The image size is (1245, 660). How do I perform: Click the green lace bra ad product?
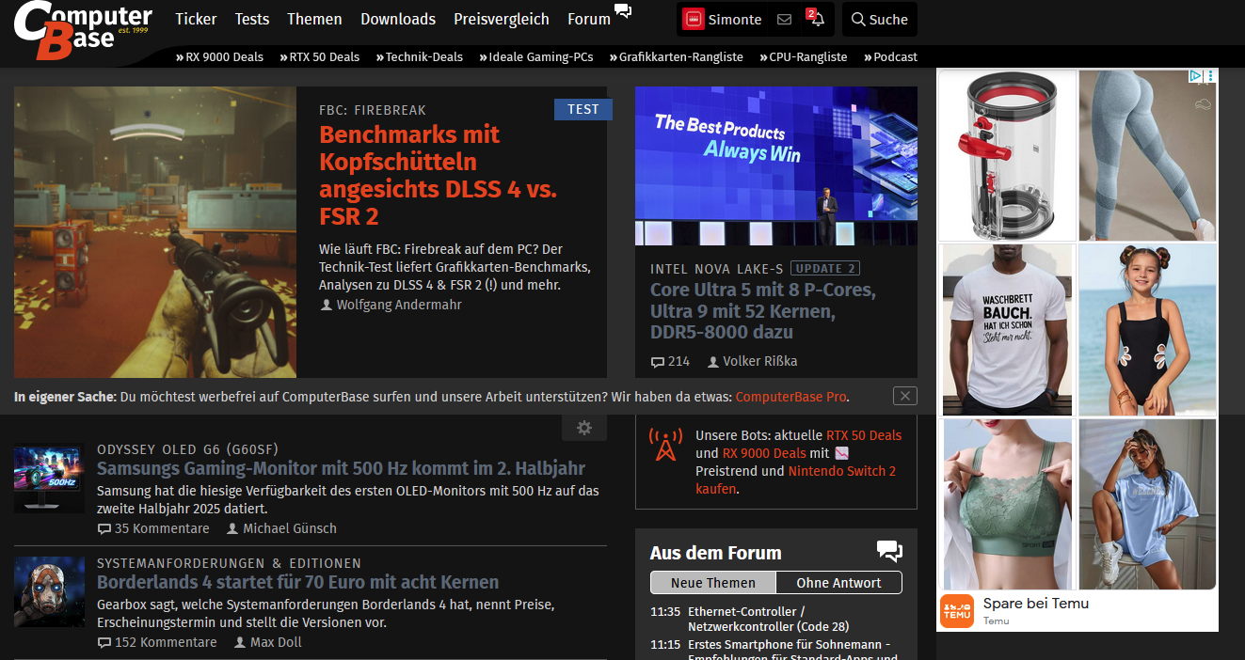pyautogui.click(x=1008, y=504)
